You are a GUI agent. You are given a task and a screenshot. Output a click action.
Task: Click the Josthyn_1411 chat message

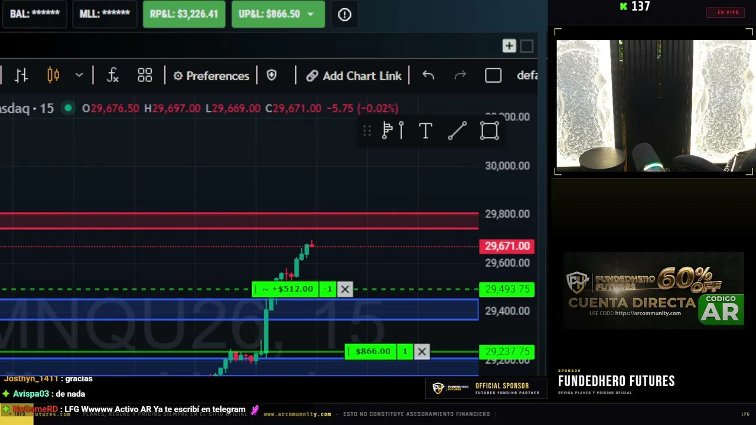pos(48,379)
